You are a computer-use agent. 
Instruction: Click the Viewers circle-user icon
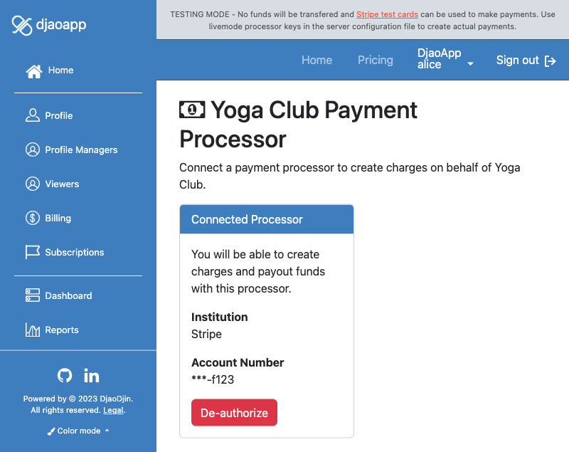32,184
